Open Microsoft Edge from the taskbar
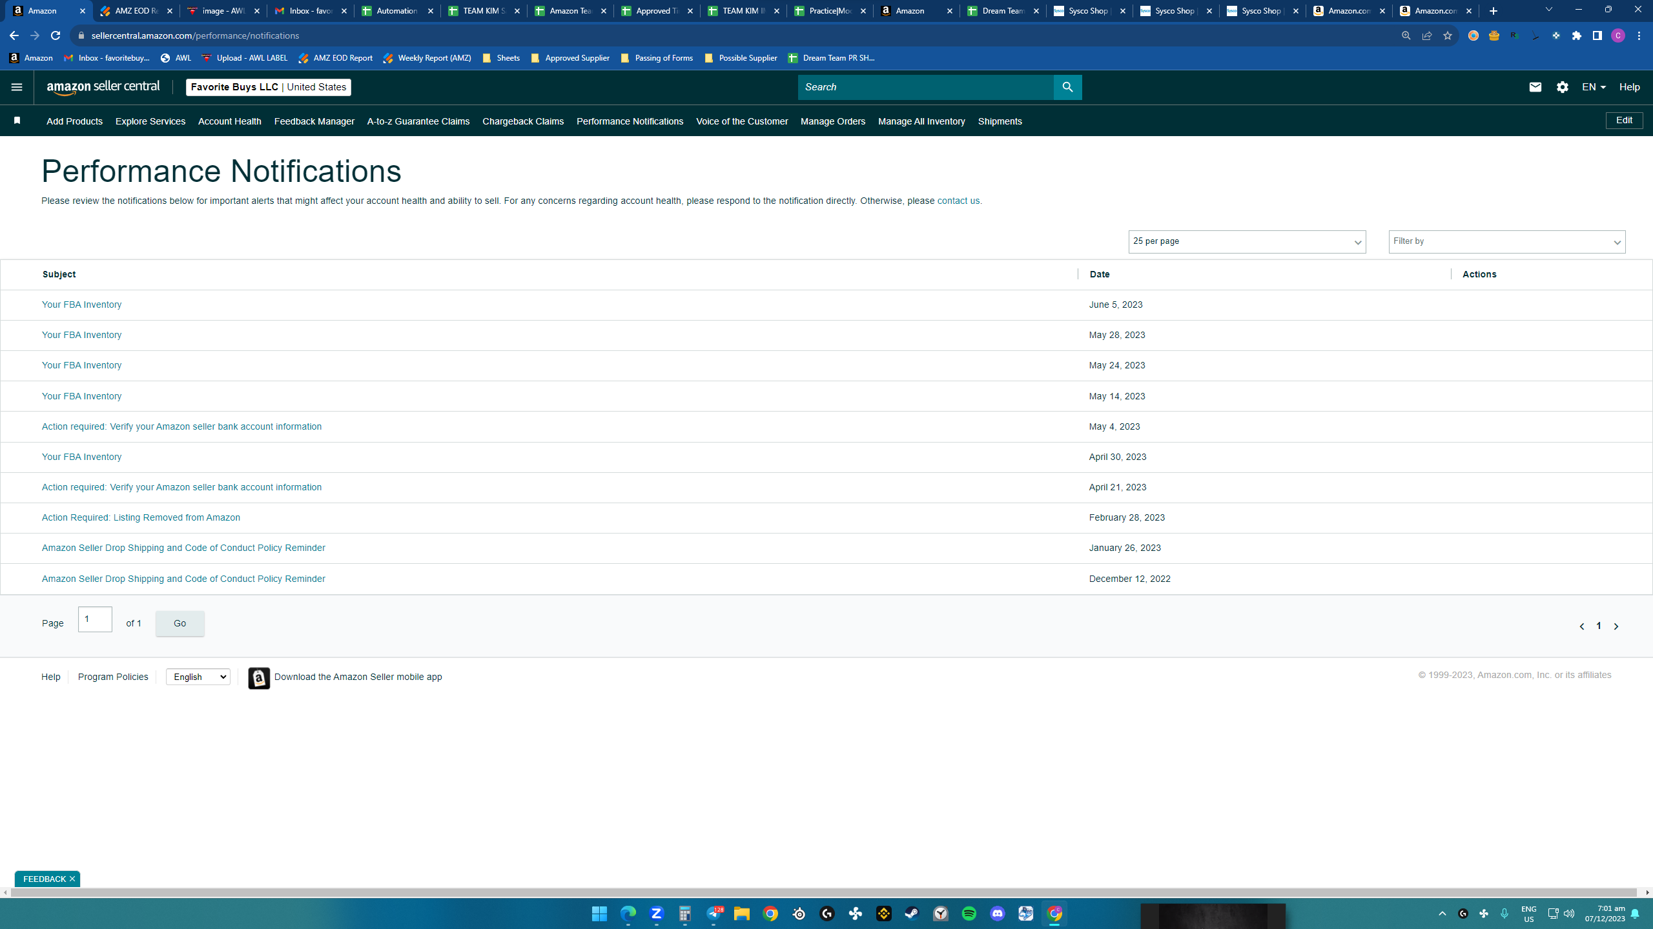Screen dimensions: 1653x929 click(628, 914)
